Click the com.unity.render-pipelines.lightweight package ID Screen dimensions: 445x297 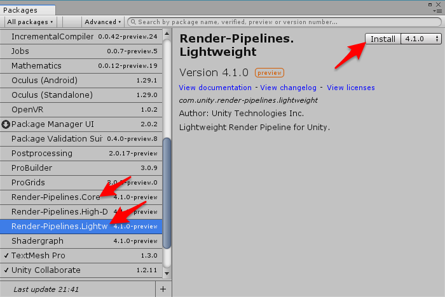249,100
